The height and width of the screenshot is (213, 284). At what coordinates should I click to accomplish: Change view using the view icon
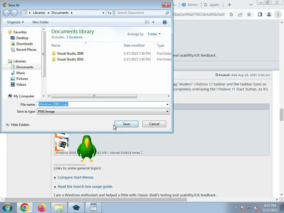coord(147,22)
